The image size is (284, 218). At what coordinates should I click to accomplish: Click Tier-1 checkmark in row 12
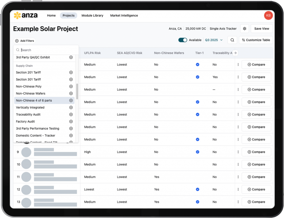197,190
